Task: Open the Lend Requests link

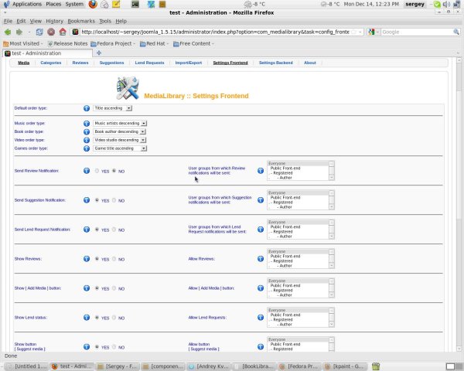Action: (149, 63)
